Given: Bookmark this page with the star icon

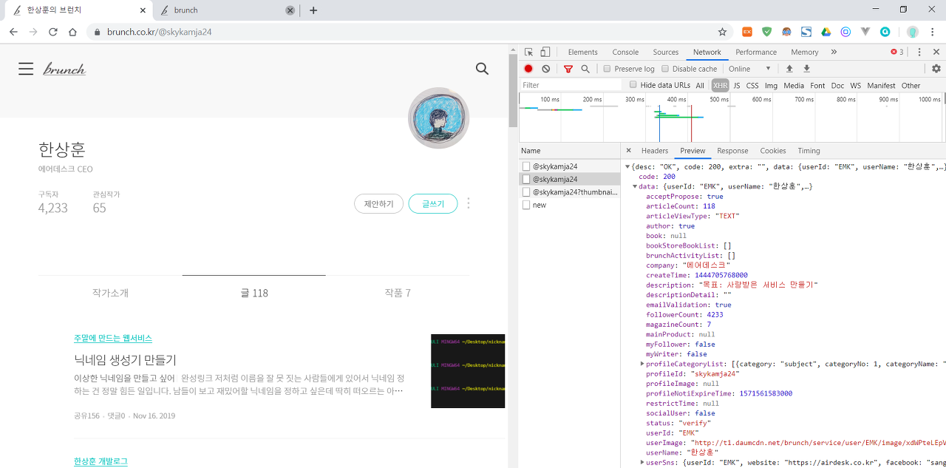Looking at the screenshot, I should coord(722,32).
